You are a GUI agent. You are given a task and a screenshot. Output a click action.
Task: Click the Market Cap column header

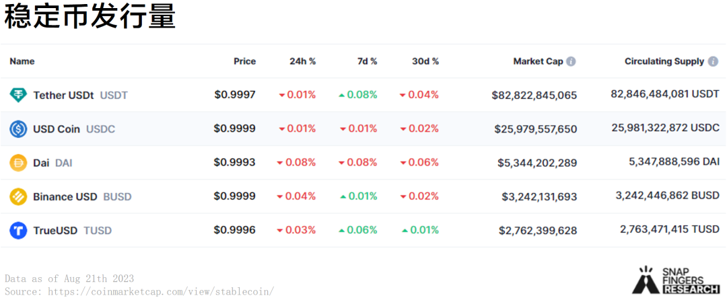539,62
